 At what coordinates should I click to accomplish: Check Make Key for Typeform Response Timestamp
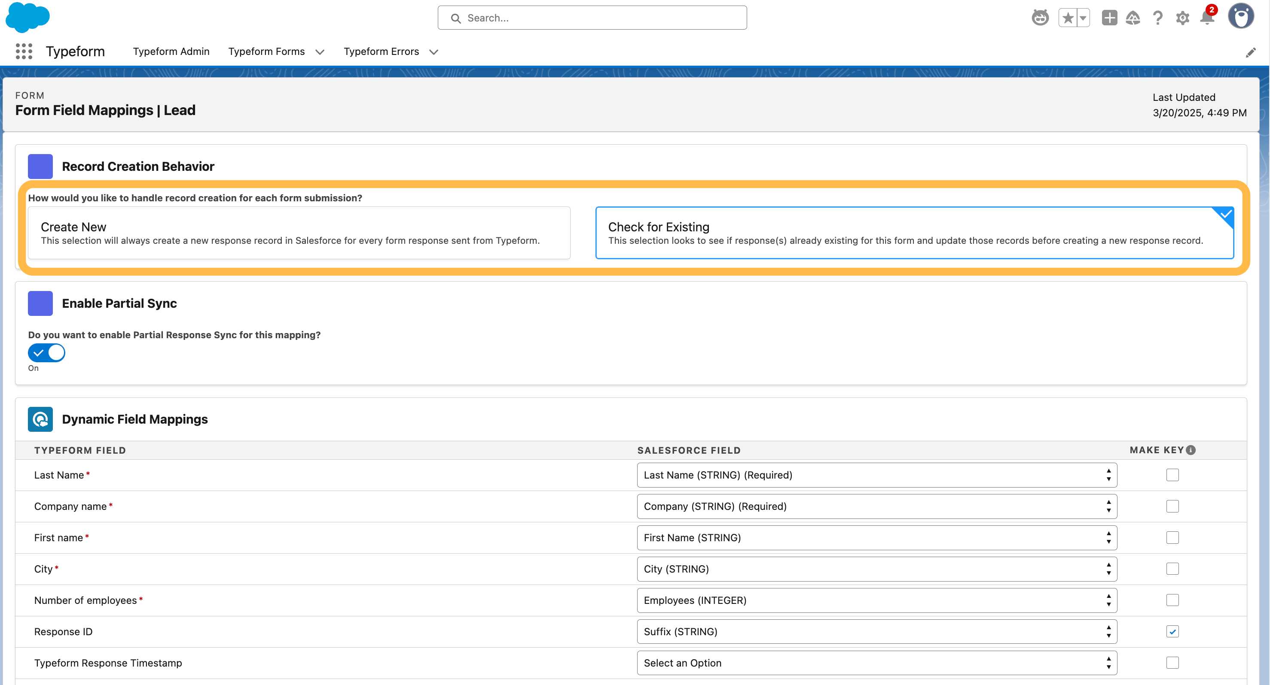point(1172,663)
